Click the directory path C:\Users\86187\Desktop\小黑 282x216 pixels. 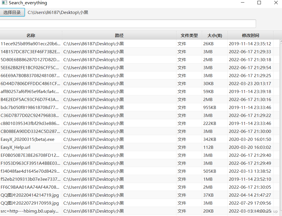(x=58, y=13)
